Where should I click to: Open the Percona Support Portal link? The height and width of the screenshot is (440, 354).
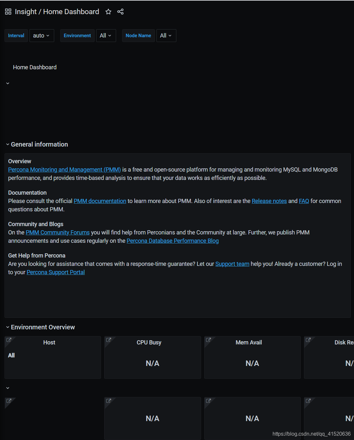(56, 272)
